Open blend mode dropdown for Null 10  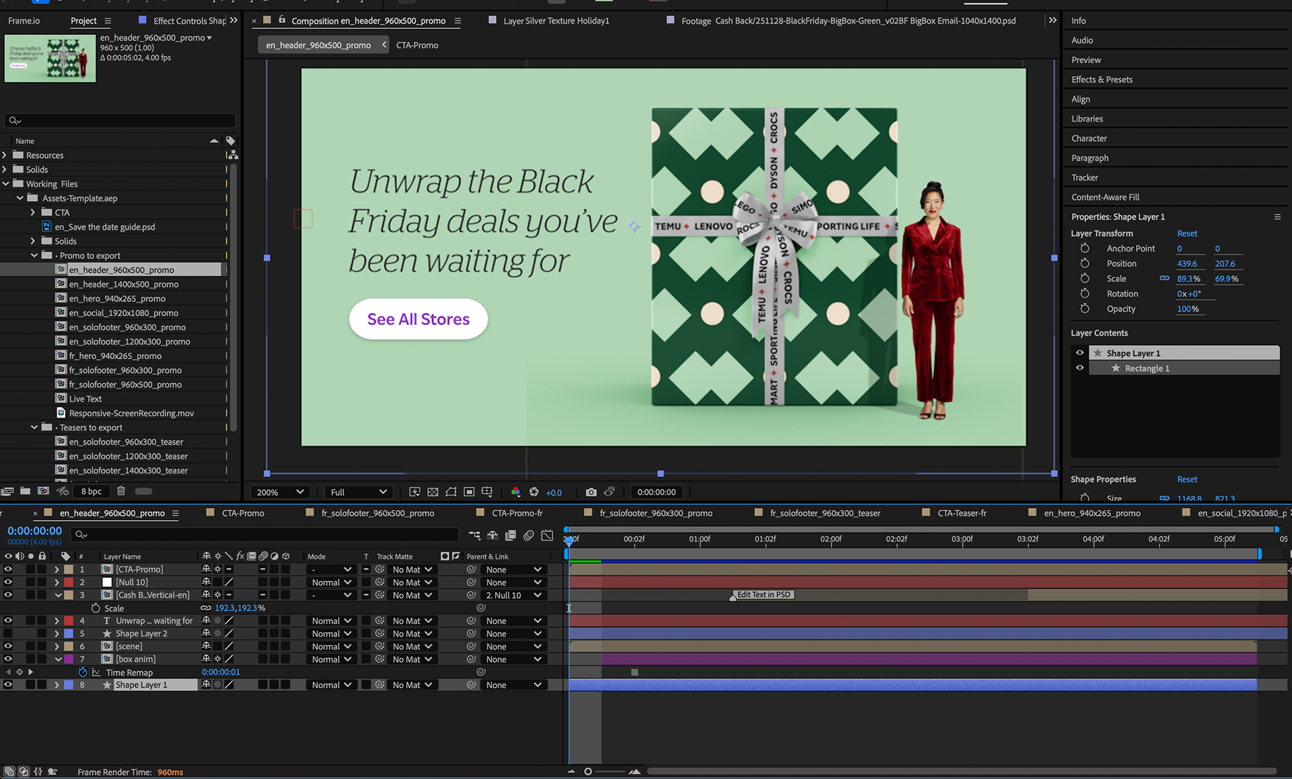pos(331,583)
